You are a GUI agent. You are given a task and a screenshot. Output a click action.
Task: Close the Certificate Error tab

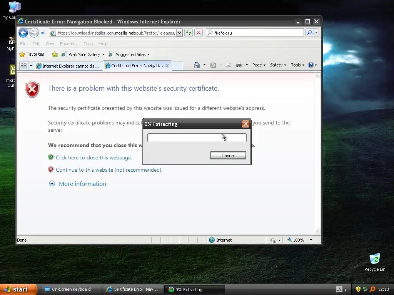coord(167,66)
